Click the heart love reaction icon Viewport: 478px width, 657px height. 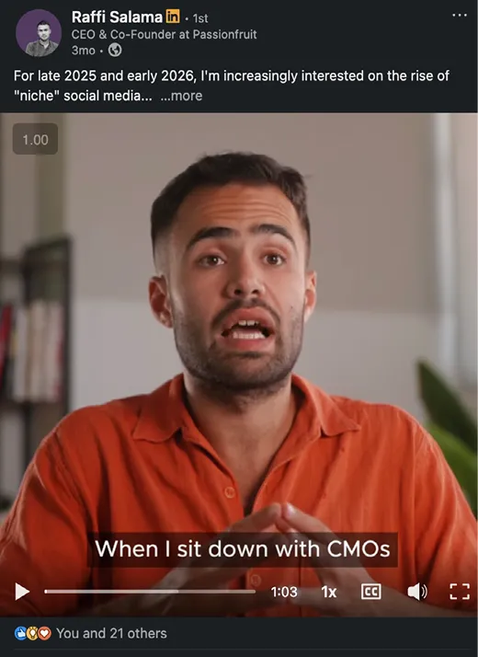[45, 633]
